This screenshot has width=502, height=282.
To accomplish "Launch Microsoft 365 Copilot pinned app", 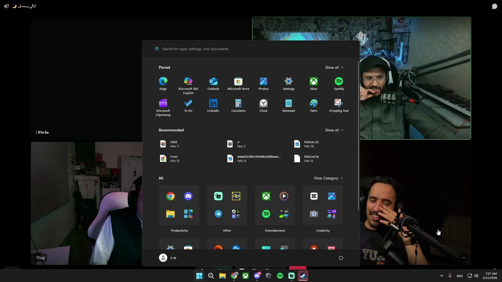I will point(188,86).
